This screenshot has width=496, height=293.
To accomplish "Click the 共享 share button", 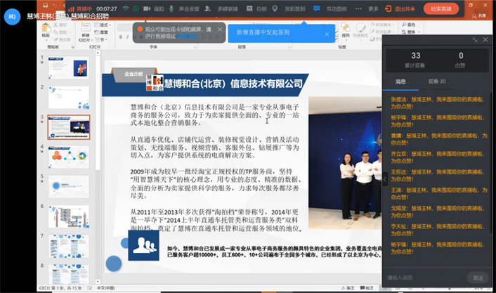I will [x=479, y=15].
